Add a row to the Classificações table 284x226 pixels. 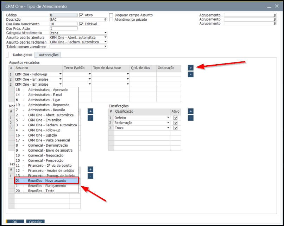click(x=190, y=111)
